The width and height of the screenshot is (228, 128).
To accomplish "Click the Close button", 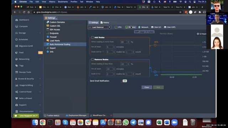I will (147, 87).
